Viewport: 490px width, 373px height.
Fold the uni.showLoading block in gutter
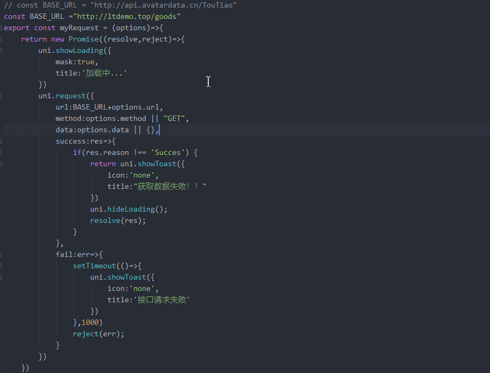2,50
